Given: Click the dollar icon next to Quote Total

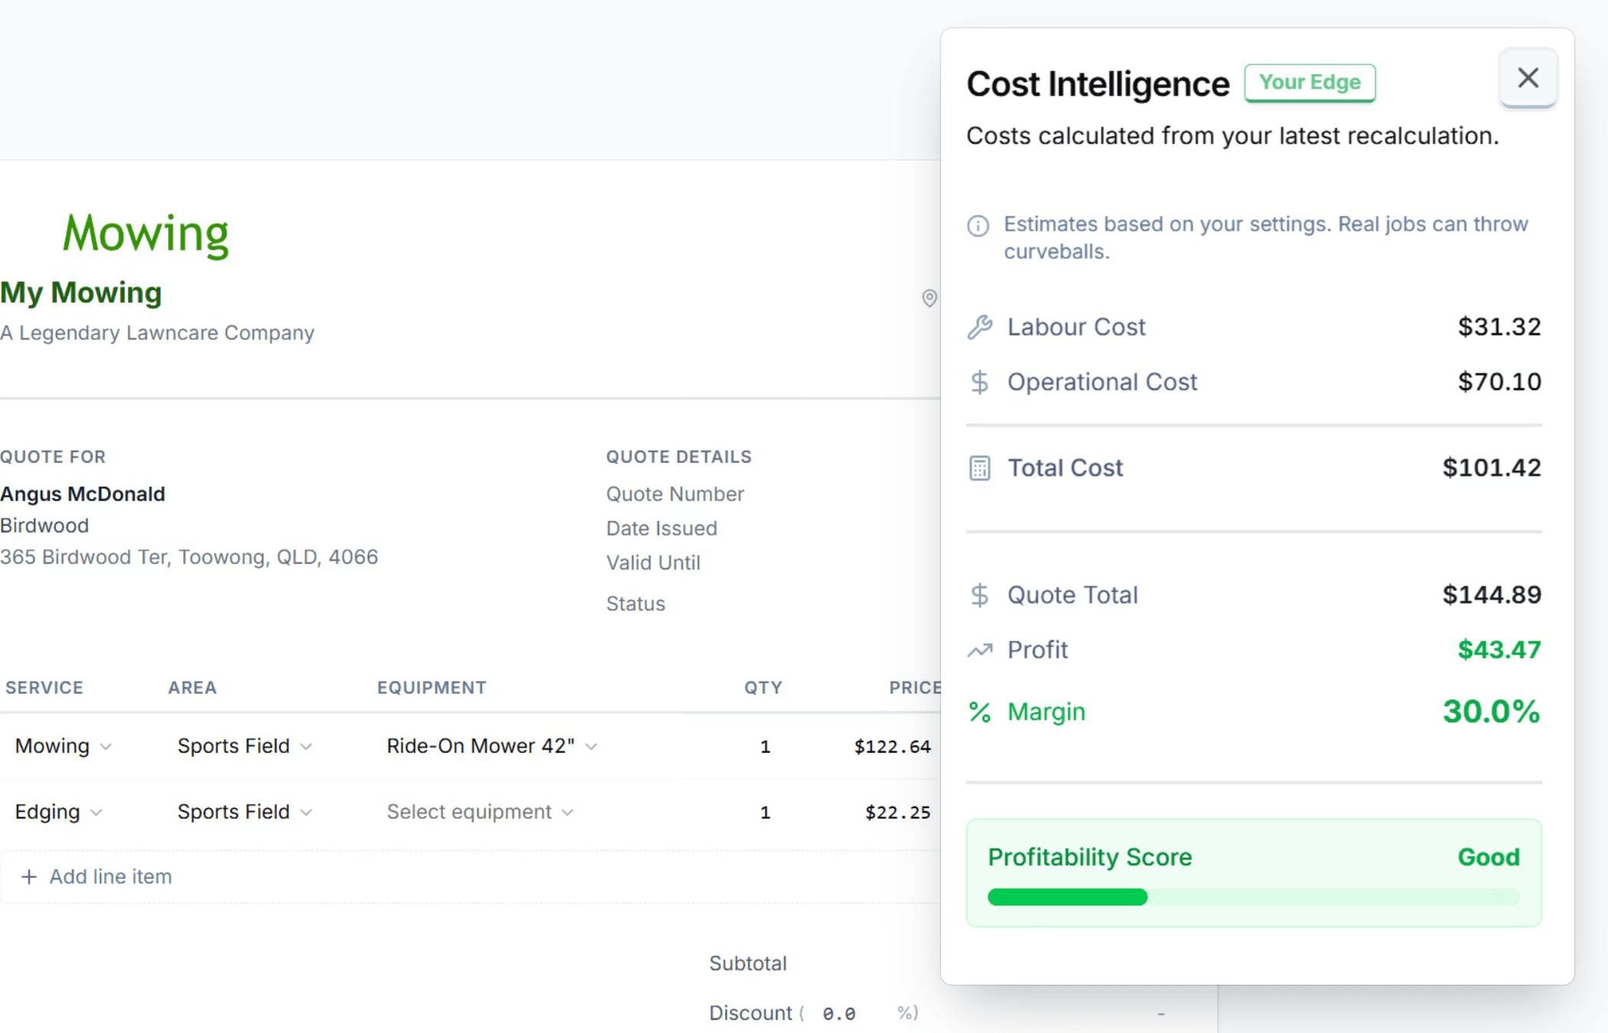Looking at the screenshot, I should [979, 595].
